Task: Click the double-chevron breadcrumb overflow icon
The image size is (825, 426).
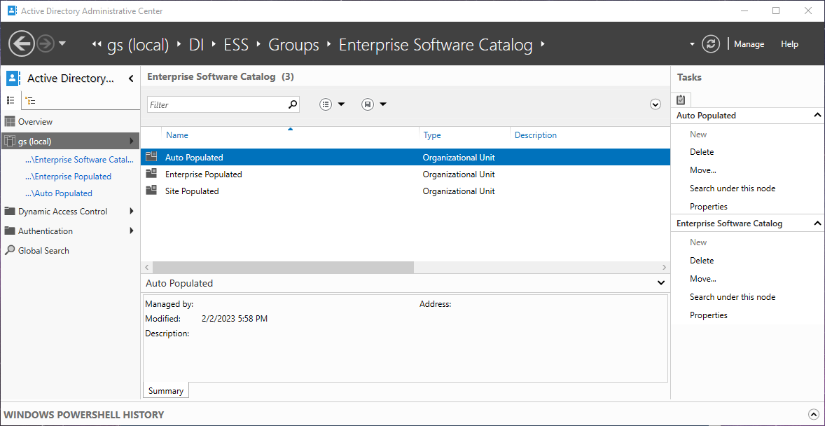Action: pos(96,44)
